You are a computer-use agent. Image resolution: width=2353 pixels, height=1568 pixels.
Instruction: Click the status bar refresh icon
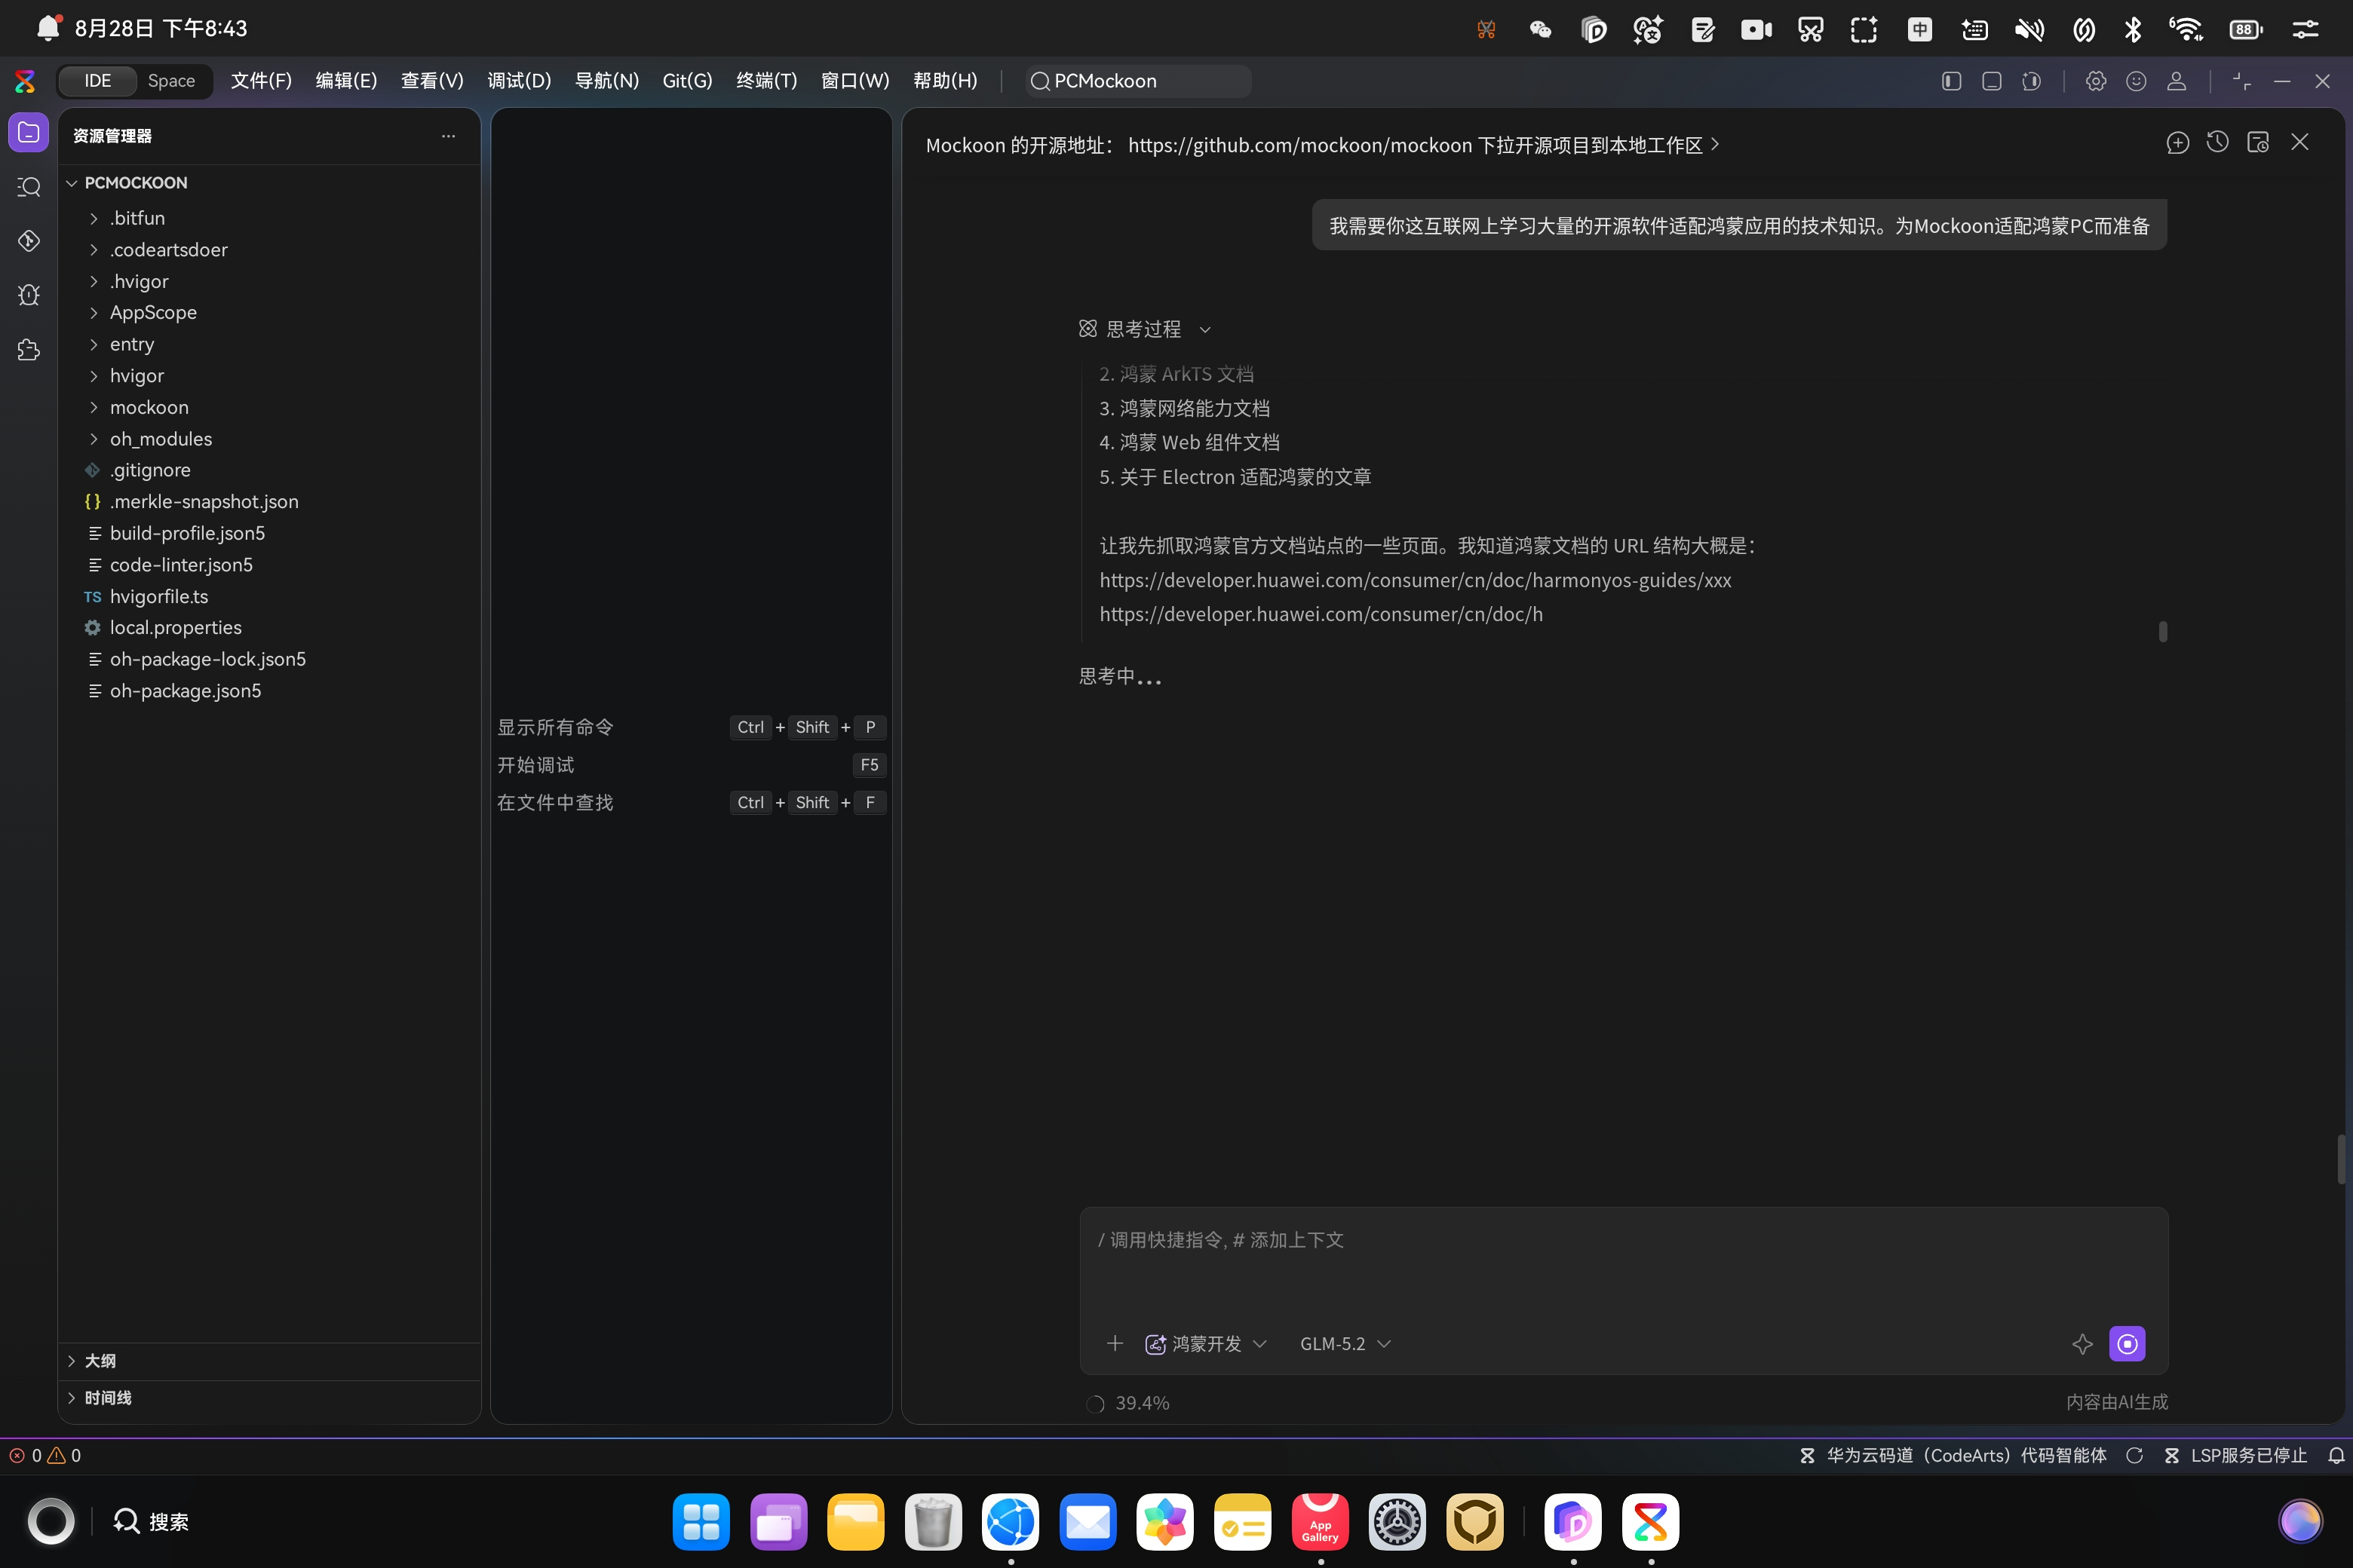[2134, 1456]
